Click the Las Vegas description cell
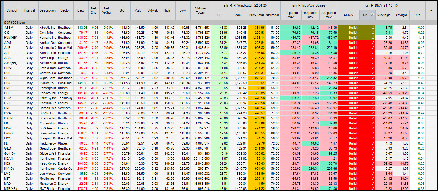This screenshot has height=191, width=438. [47, 174]
